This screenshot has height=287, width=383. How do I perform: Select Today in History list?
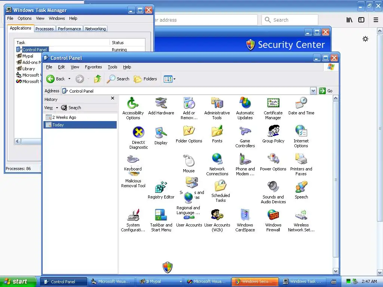click(x=80, y=125)
